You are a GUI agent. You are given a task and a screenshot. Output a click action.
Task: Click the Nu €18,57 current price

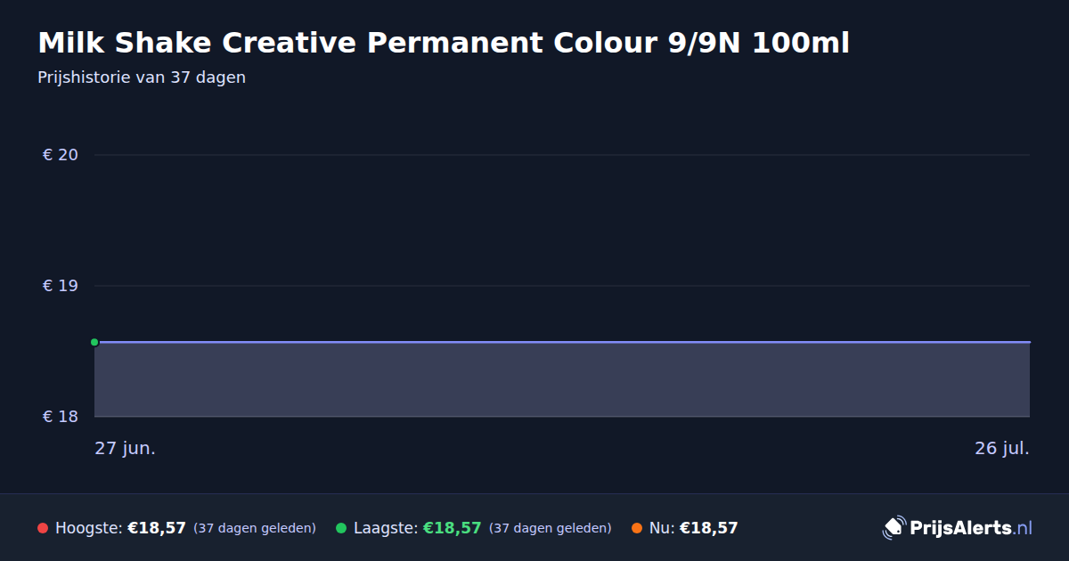pos(709,528)
